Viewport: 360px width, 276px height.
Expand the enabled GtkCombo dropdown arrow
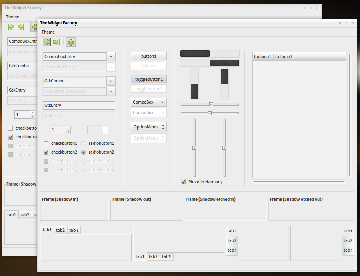coord(111,81)
